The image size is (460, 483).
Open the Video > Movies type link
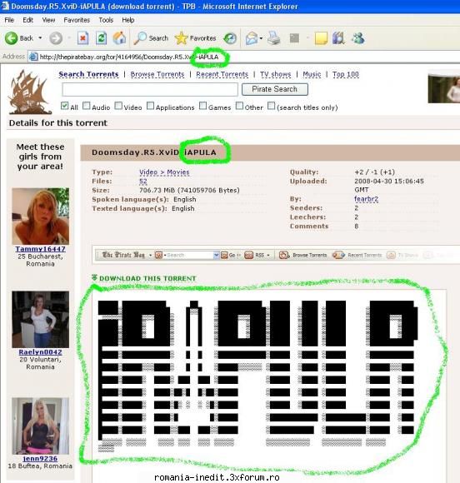pyautogui.click(x=164, y=172)
